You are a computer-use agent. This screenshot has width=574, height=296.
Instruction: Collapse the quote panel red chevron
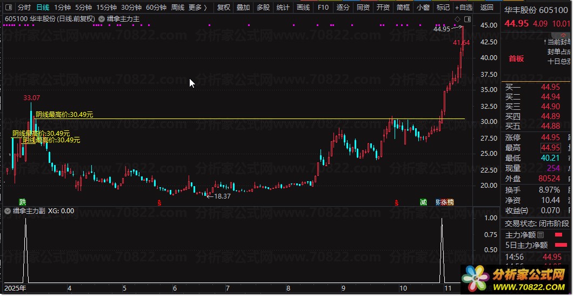pos(563,35)
